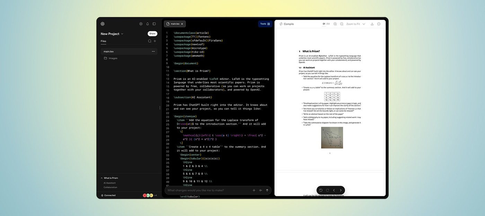Zoom out on the PDF preview
Image resolution: width=485 pixels, height=216 pixels.
(x=342, y=24)
